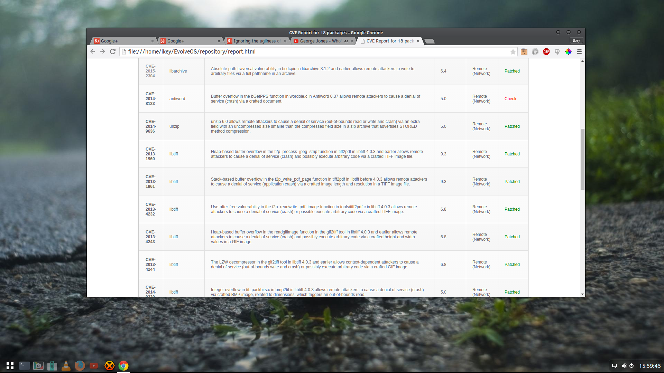Image resolution: width=664 pixels, height=373 pixels.
Task: Open the screenshot tool in the panel
Action: pos(38,365)
